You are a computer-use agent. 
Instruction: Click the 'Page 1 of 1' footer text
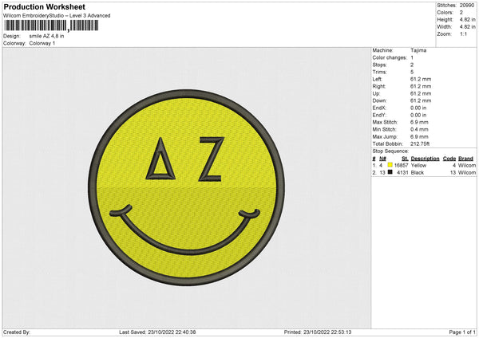pos(462,332)
